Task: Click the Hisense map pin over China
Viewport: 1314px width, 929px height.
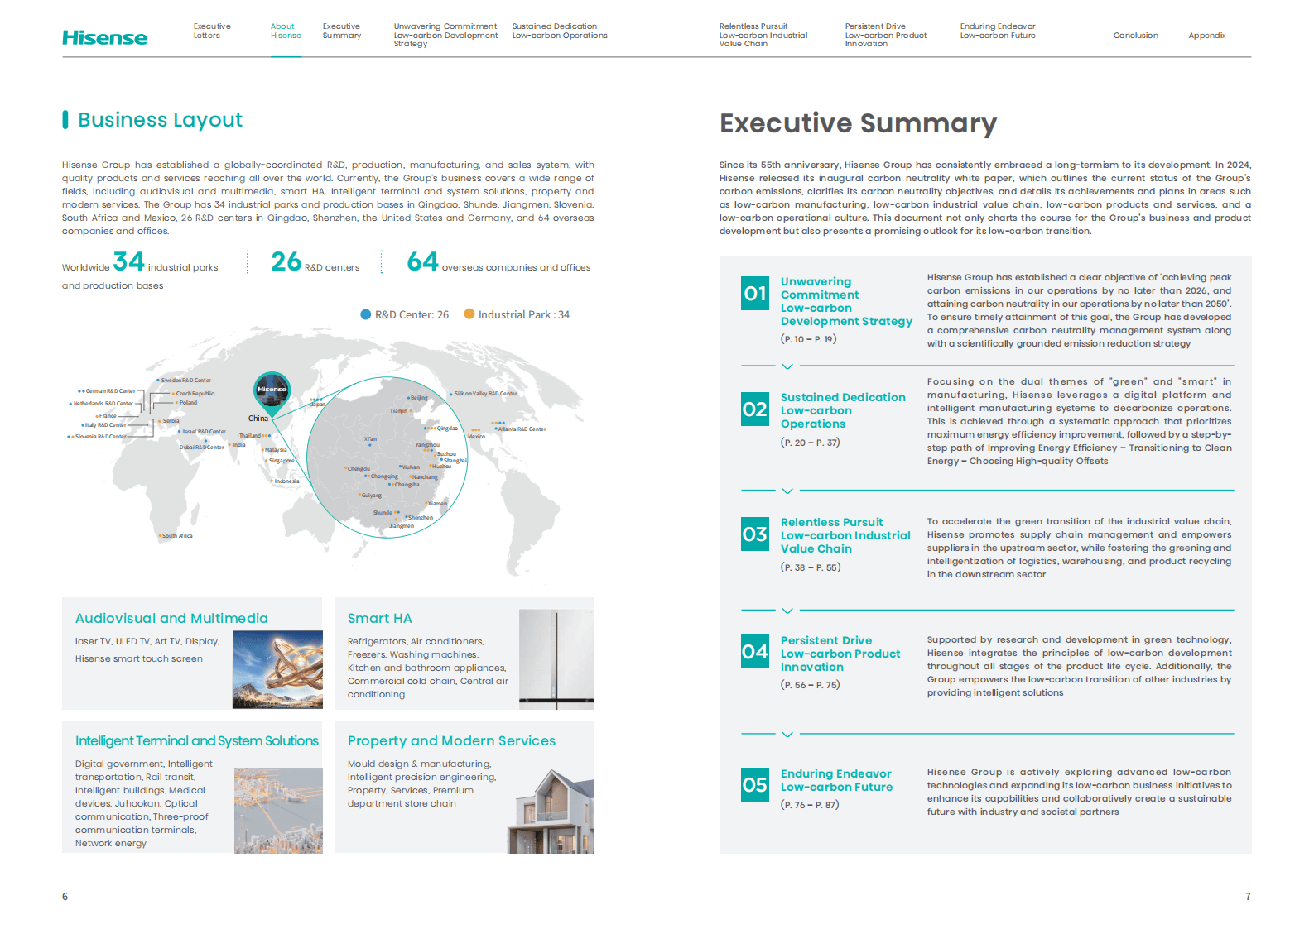Action: point(272,394)
